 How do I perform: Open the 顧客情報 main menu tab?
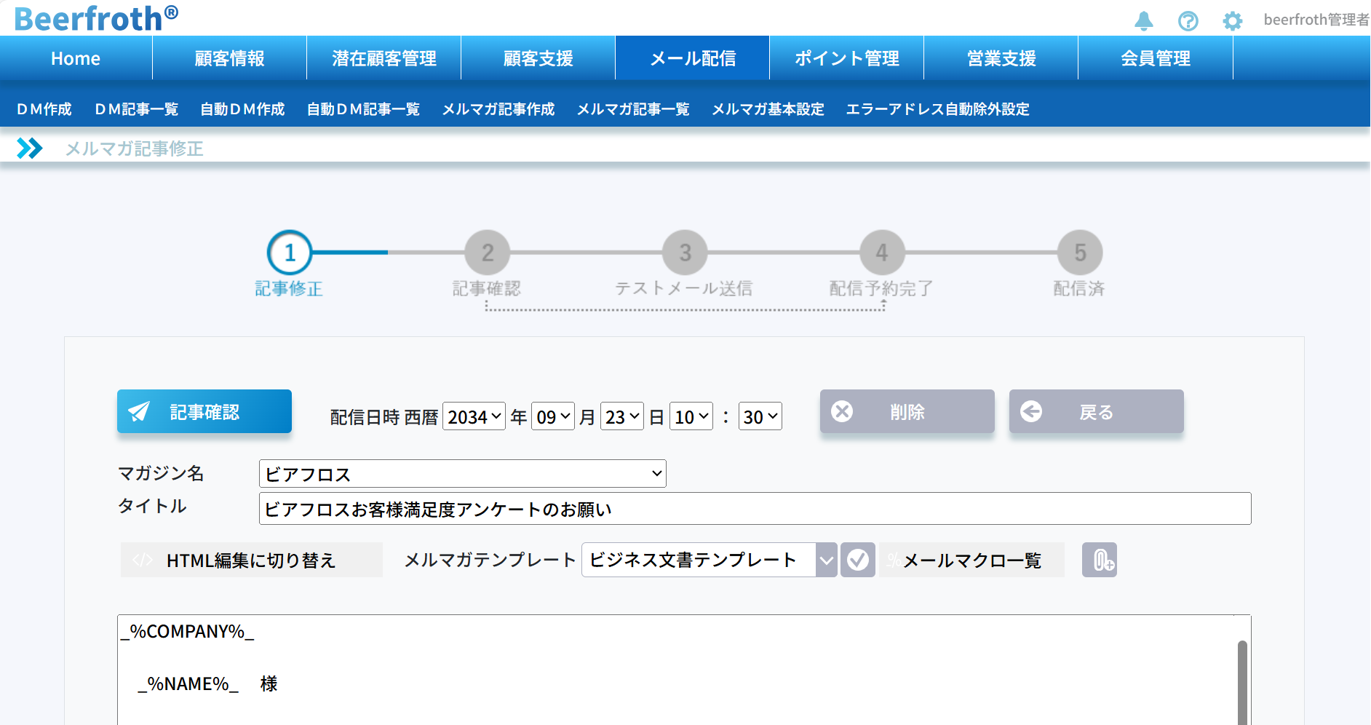(229, 58)
